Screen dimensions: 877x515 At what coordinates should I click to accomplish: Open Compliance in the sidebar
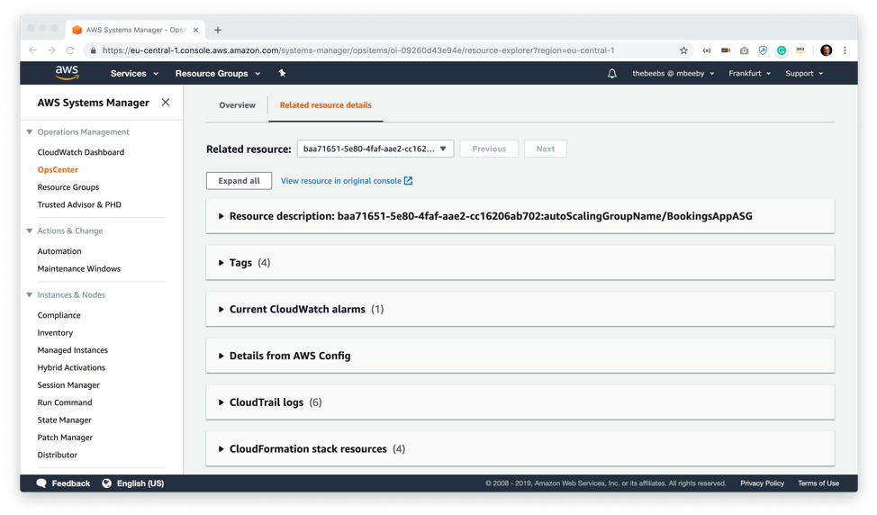(59, 315)
